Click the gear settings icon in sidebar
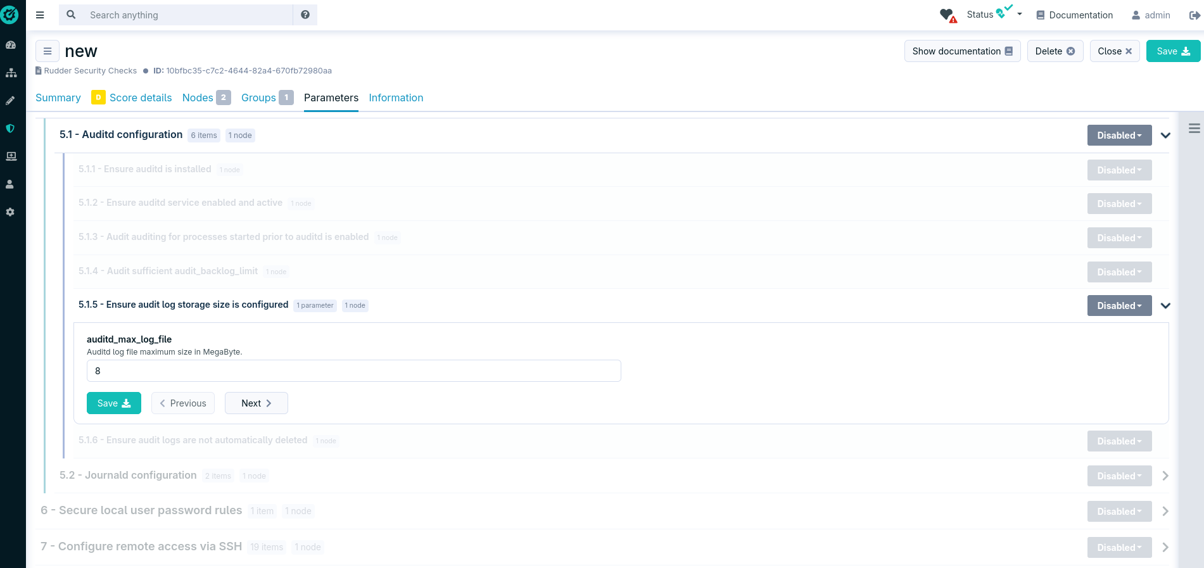This screenshot has height=568, width=1204. (10, 212)
